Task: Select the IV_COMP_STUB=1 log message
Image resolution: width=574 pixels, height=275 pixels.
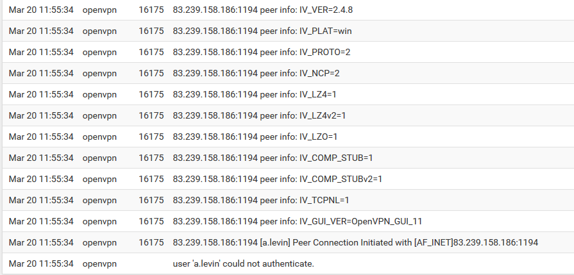Action: pyautogui.click(x=273, y=158)
